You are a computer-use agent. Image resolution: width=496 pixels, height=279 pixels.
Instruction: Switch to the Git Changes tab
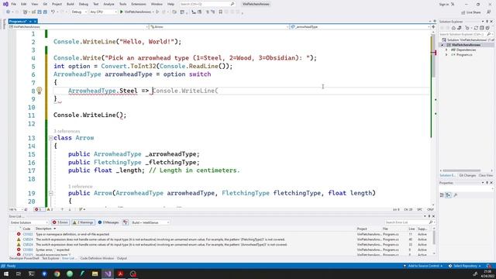(x=467, y=175)
